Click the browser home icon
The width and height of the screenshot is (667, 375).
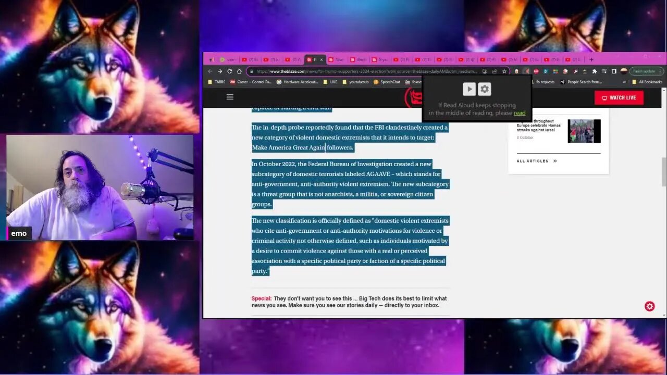point(239,71)
